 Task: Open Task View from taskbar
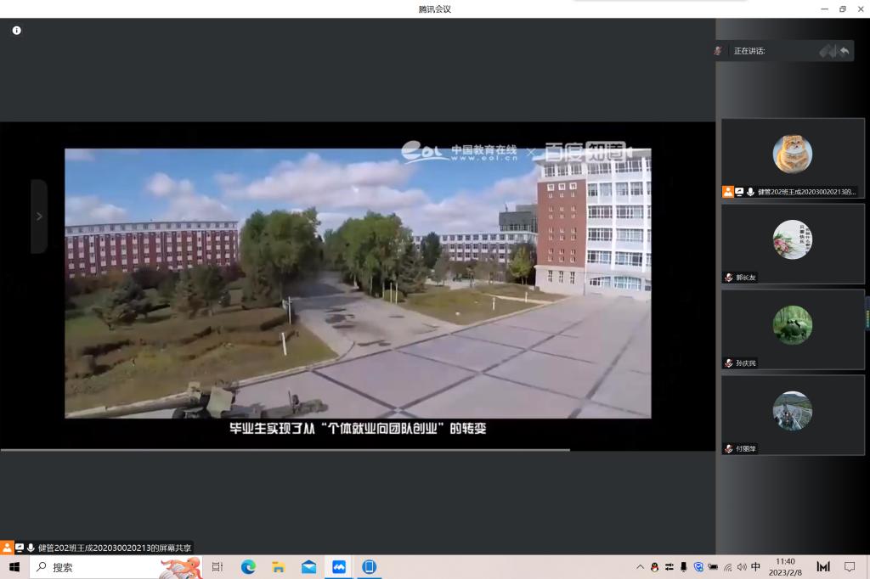pos(217,567)
